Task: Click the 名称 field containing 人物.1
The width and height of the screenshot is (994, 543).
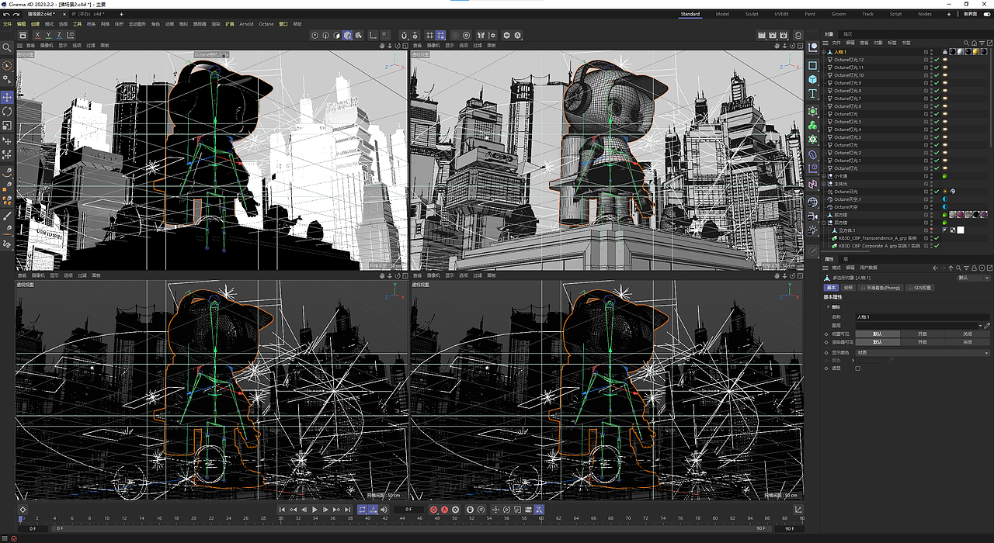Action: [x=923, y=317]
